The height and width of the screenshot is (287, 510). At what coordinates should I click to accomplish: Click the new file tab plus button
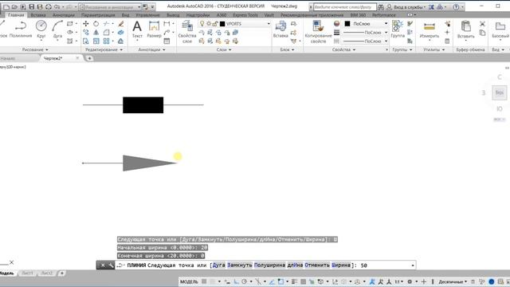point(89,58)
